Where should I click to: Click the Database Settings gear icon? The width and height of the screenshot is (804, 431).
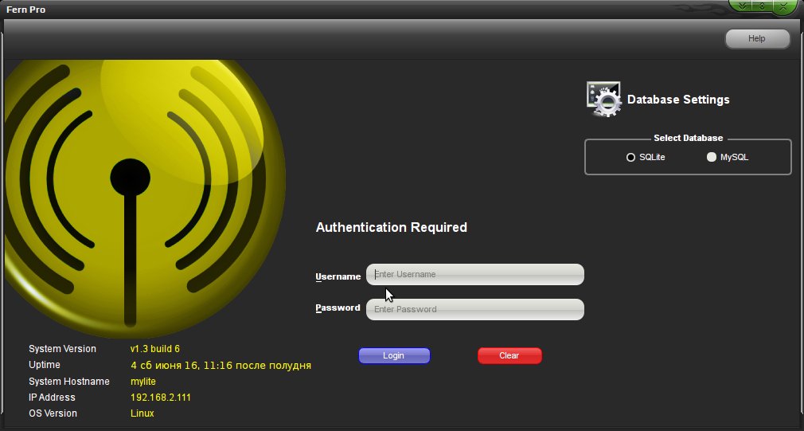pos(604,99)
